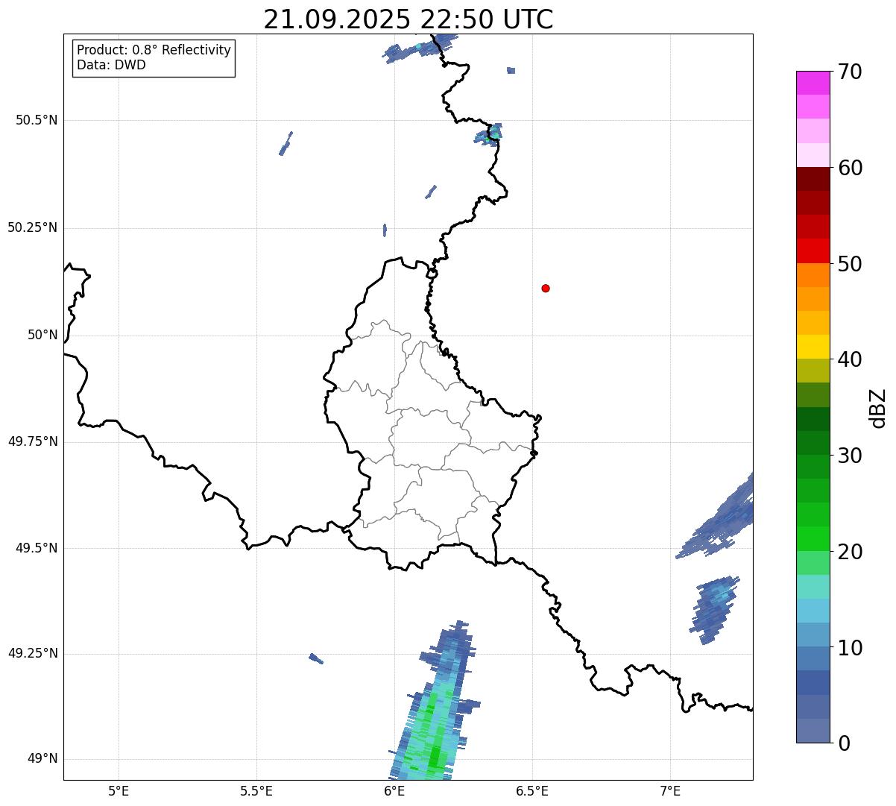Click the 6°E longitude label
This screenshot has height=806, width=896.
[x=394, y=790]
